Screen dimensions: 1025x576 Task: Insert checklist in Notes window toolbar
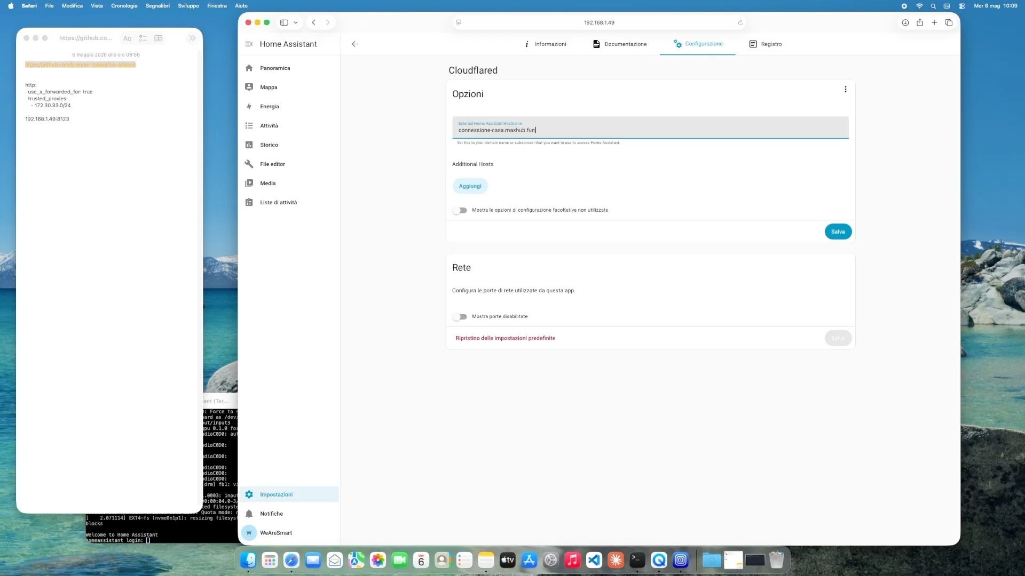143,38
